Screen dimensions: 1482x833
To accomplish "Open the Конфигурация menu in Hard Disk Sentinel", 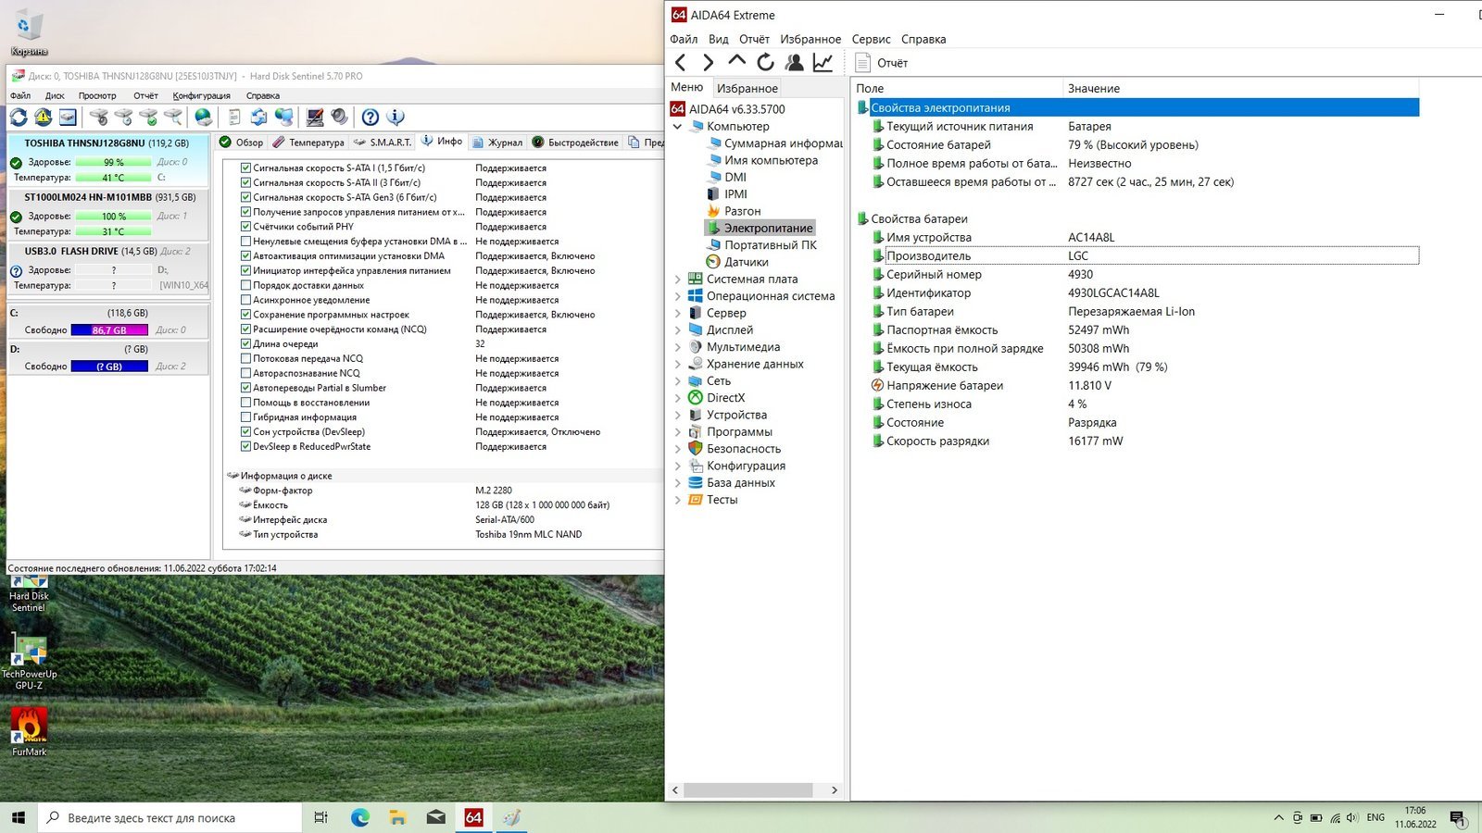I will (x=201, y=95).
